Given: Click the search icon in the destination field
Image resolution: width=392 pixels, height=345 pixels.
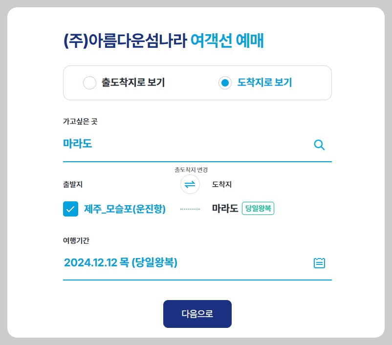Looking at the screenshot, I should coord(320,145).
